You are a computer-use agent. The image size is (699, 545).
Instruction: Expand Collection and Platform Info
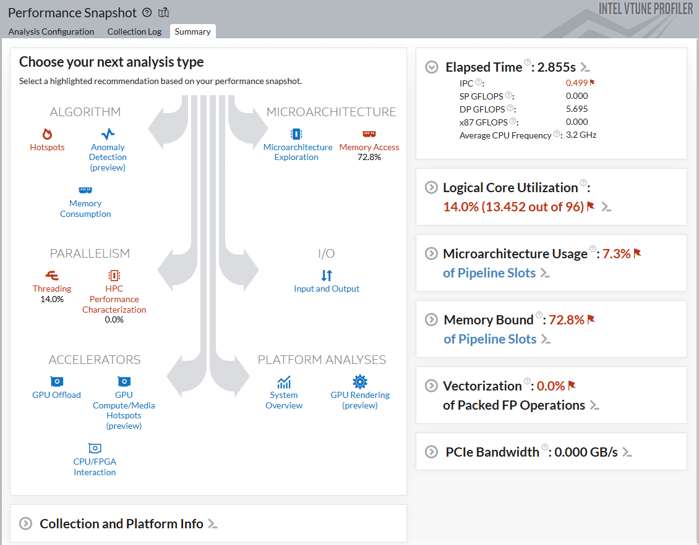point(25,523)
